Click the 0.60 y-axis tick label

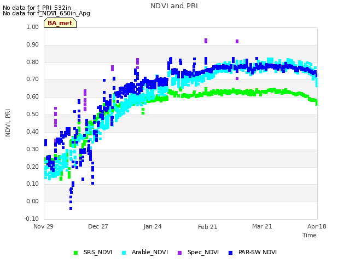(33, 96)
